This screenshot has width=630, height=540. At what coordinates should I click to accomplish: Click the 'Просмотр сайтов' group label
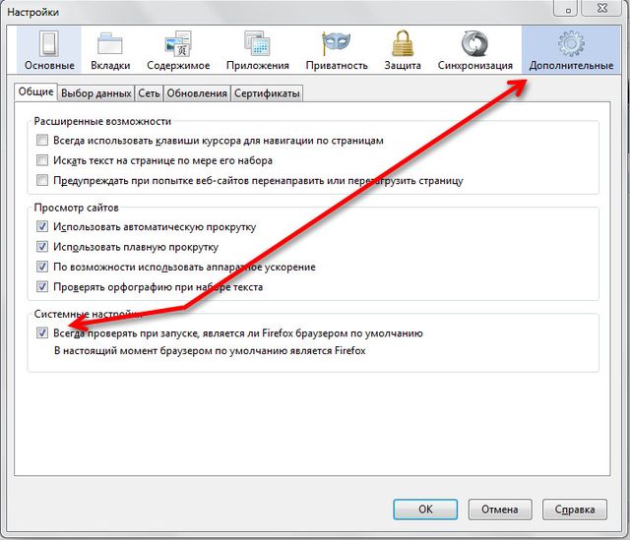pos(77,208)
